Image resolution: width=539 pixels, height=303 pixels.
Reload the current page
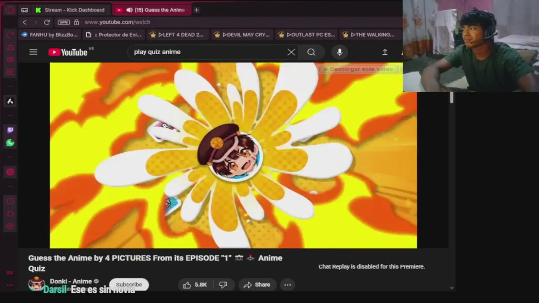(47, 22)
